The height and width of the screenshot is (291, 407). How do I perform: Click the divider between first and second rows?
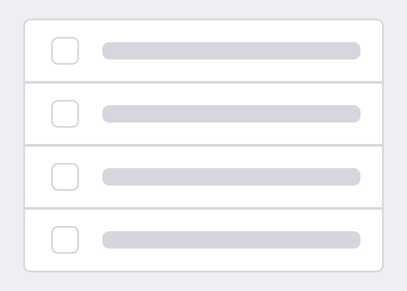(x=203, y=82)
